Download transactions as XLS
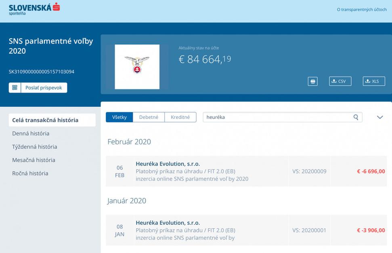The image size is (392, 253). (374, 81)
